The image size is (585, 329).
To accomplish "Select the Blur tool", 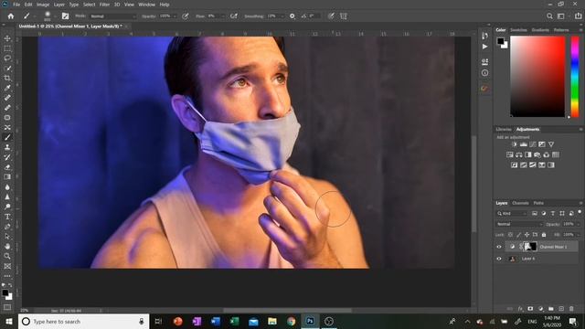I will pos(7,186).
